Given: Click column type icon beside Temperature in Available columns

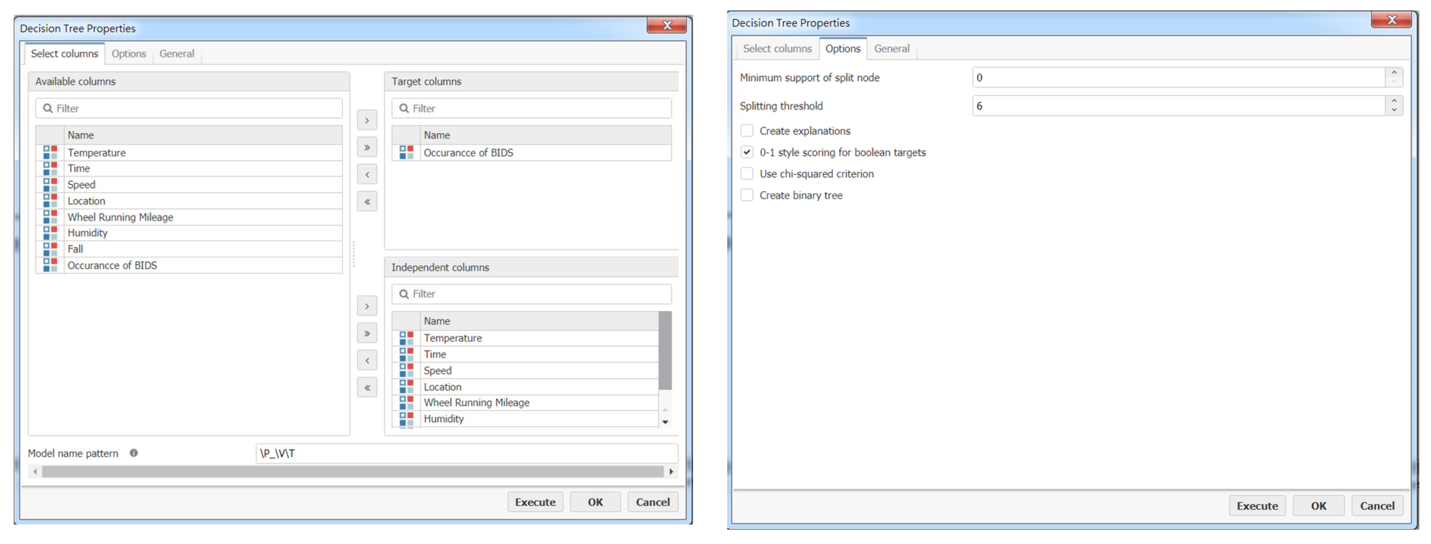Looking at the screenshot, I should point(50,152).
